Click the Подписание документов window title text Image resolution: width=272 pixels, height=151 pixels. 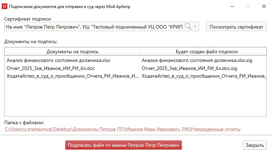point(70,6)
